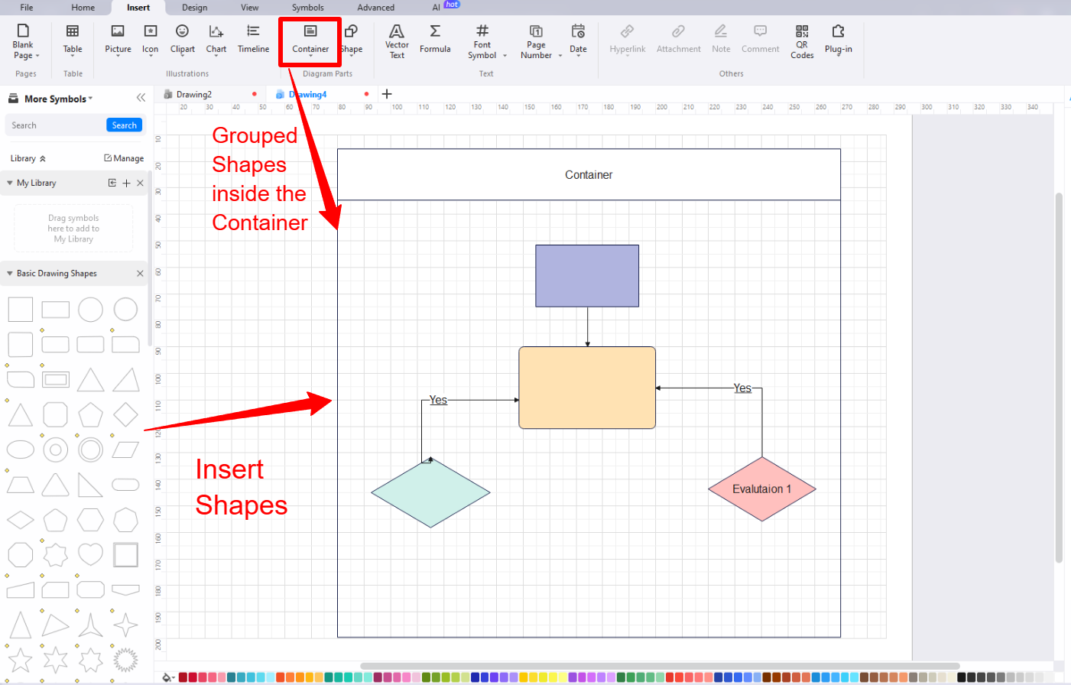
Task: Select the purple rectangle on canvas
Action: click(587, 276)
